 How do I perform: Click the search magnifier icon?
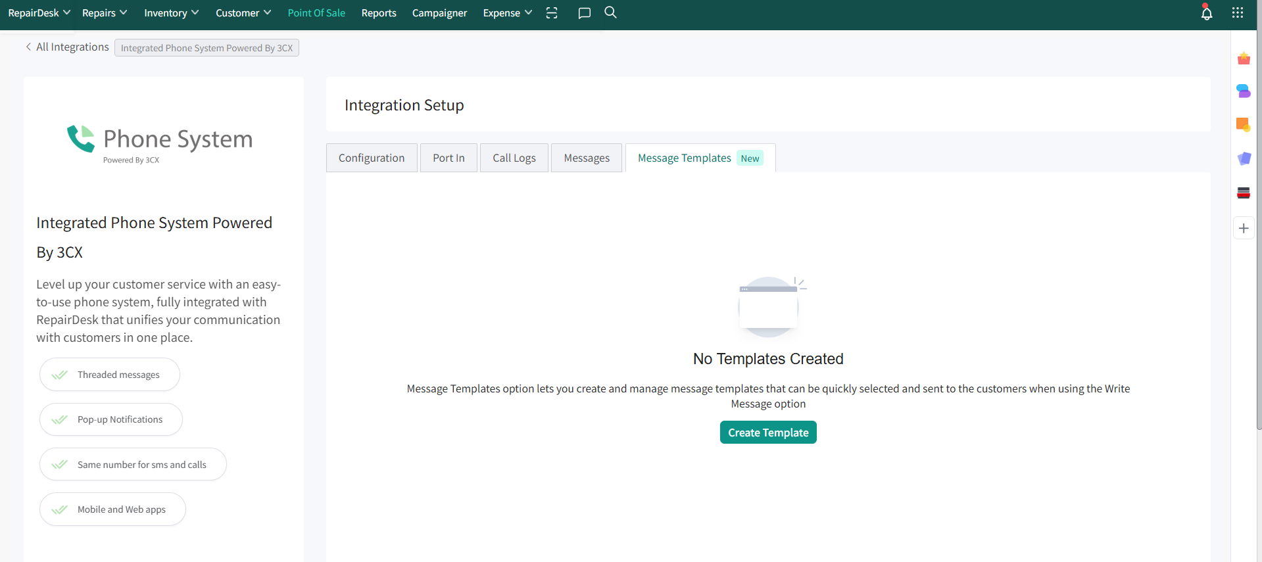(610, 12)
